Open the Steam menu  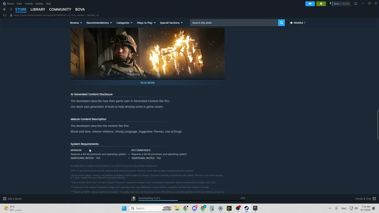[x=10, y=4]
